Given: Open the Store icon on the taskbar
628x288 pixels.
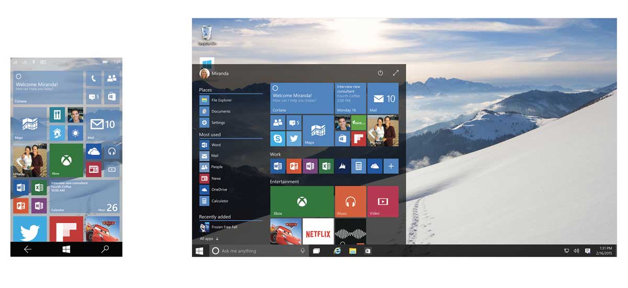Looking at the screenshot, I should coord(367,251).
